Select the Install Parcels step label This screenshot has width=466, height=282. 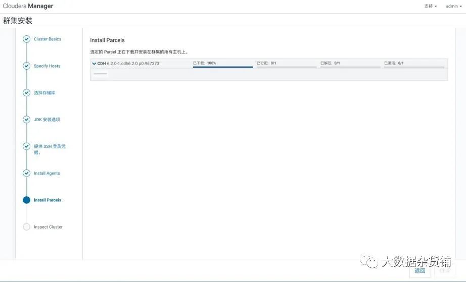pyautogui.click(x=47, y=200)
